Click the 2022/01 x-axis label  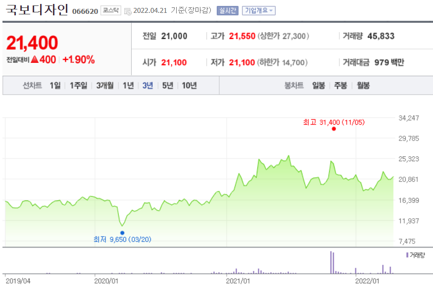(x=367, y=281)
